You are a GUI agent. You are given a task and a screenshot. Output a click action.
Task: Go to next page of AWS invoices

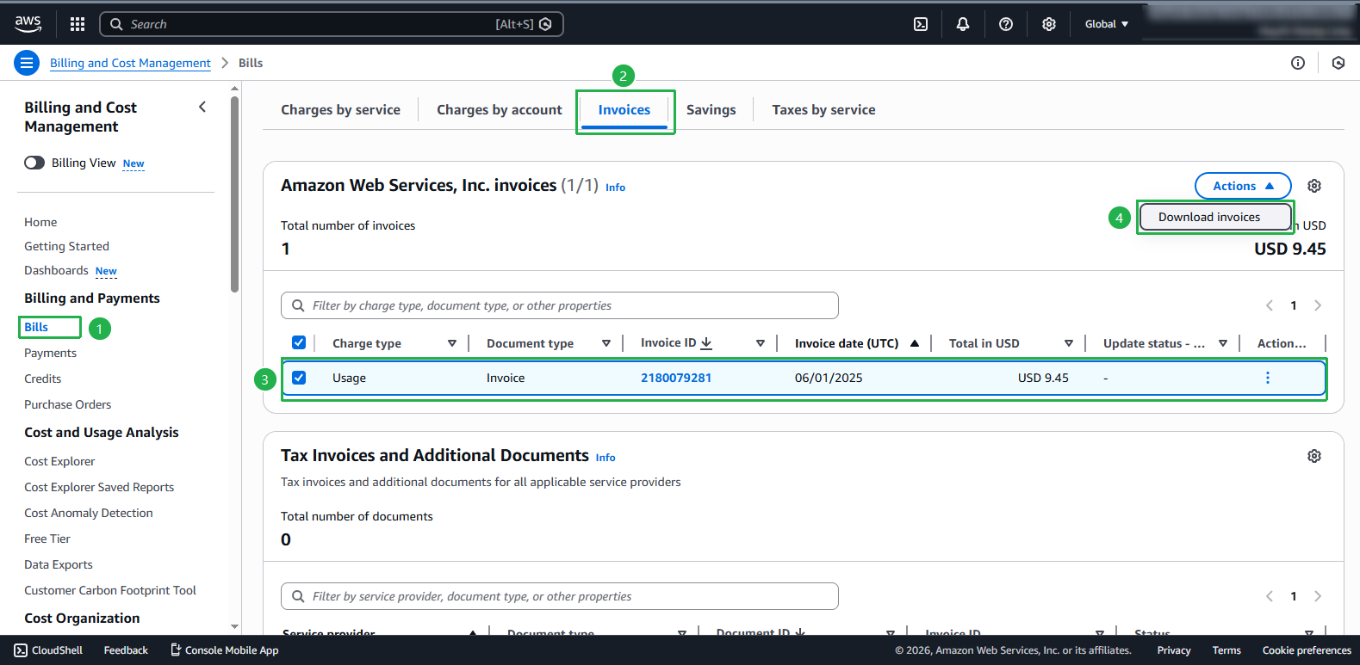[x=1318, y=305]
